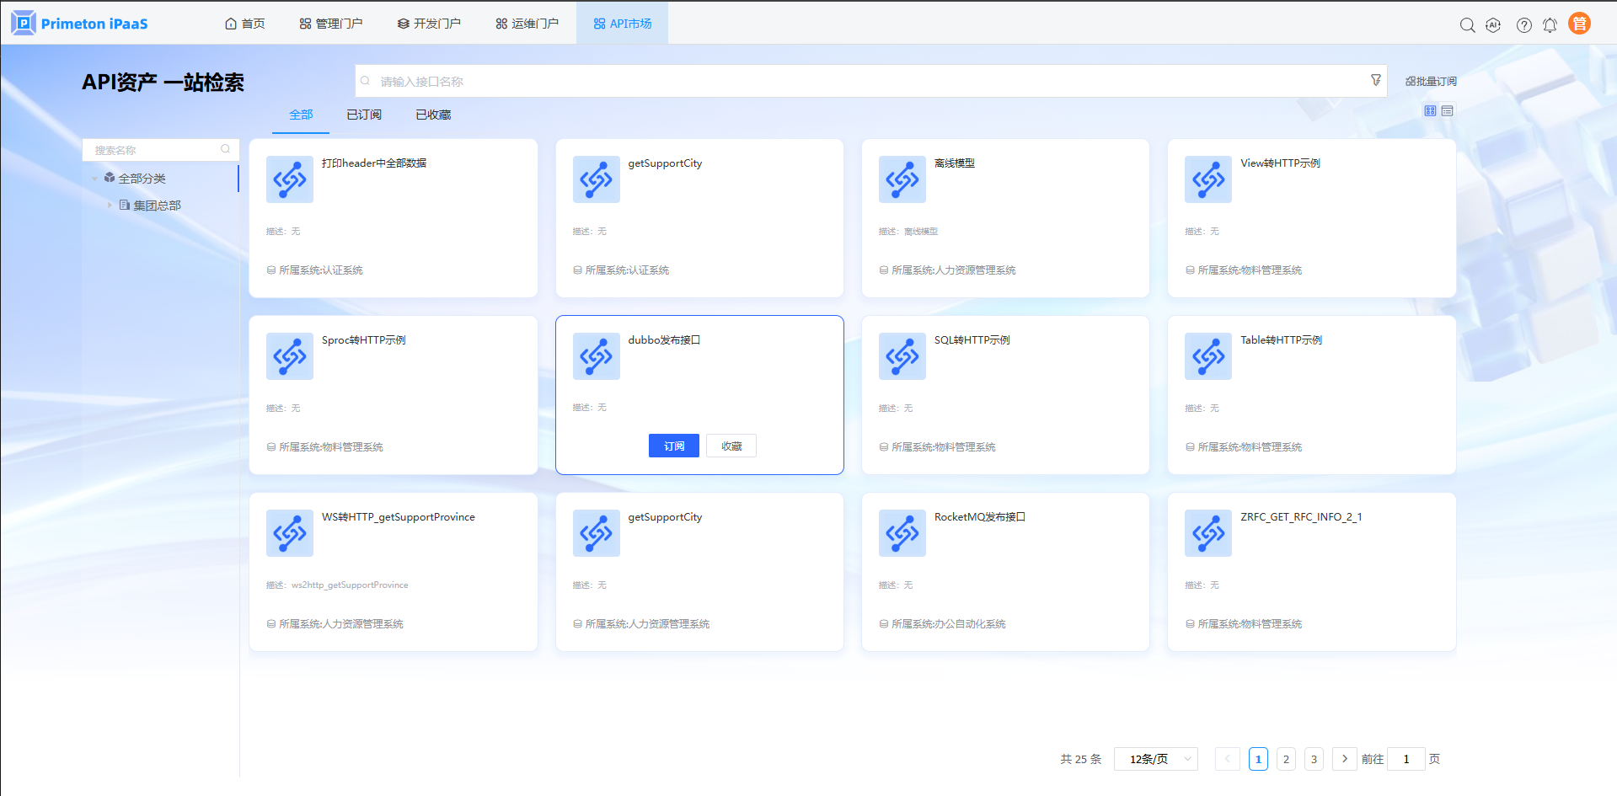Switch to card grid view
Image resolution: width=1617 pixels, height=796 pixels.
tap(1430, 111)
